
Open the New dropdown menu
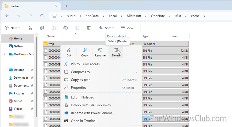[12, 28]
